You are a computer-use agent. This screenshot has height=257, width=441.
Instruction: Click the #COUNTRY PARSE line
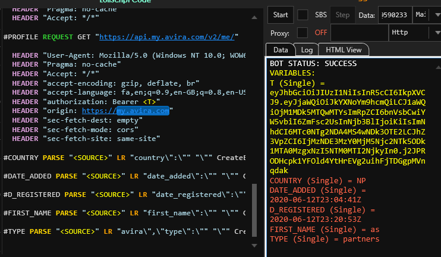[x=124, y=158]
